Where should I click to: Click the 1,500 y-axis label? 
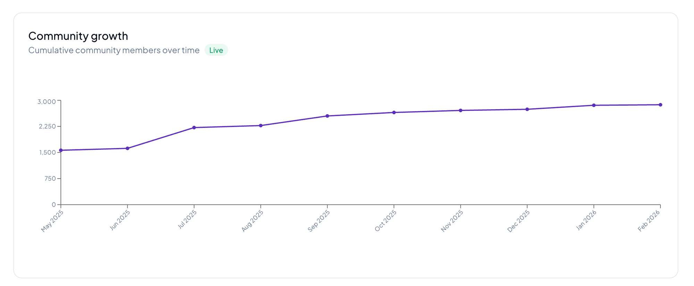47,153
